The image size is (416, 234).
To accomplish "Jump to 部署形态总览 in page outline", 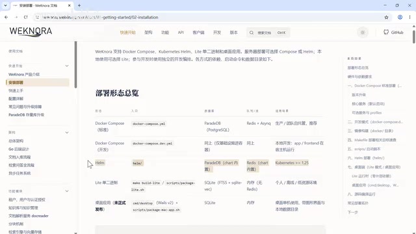I will pos(358,68).
